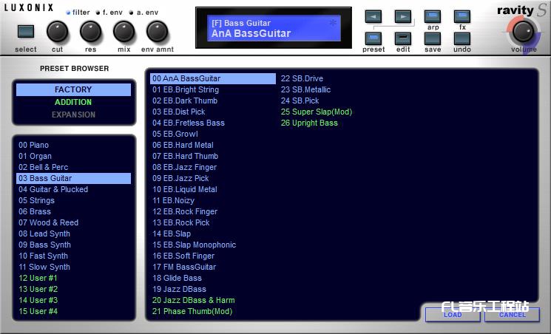
Task: Select preset 00 AnA BassGuitar
Action: pyautogui.click(x=213, y=78)
